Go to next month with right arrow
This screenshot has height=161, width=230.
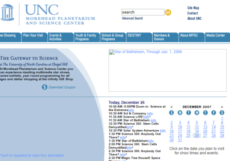[222, 107]
